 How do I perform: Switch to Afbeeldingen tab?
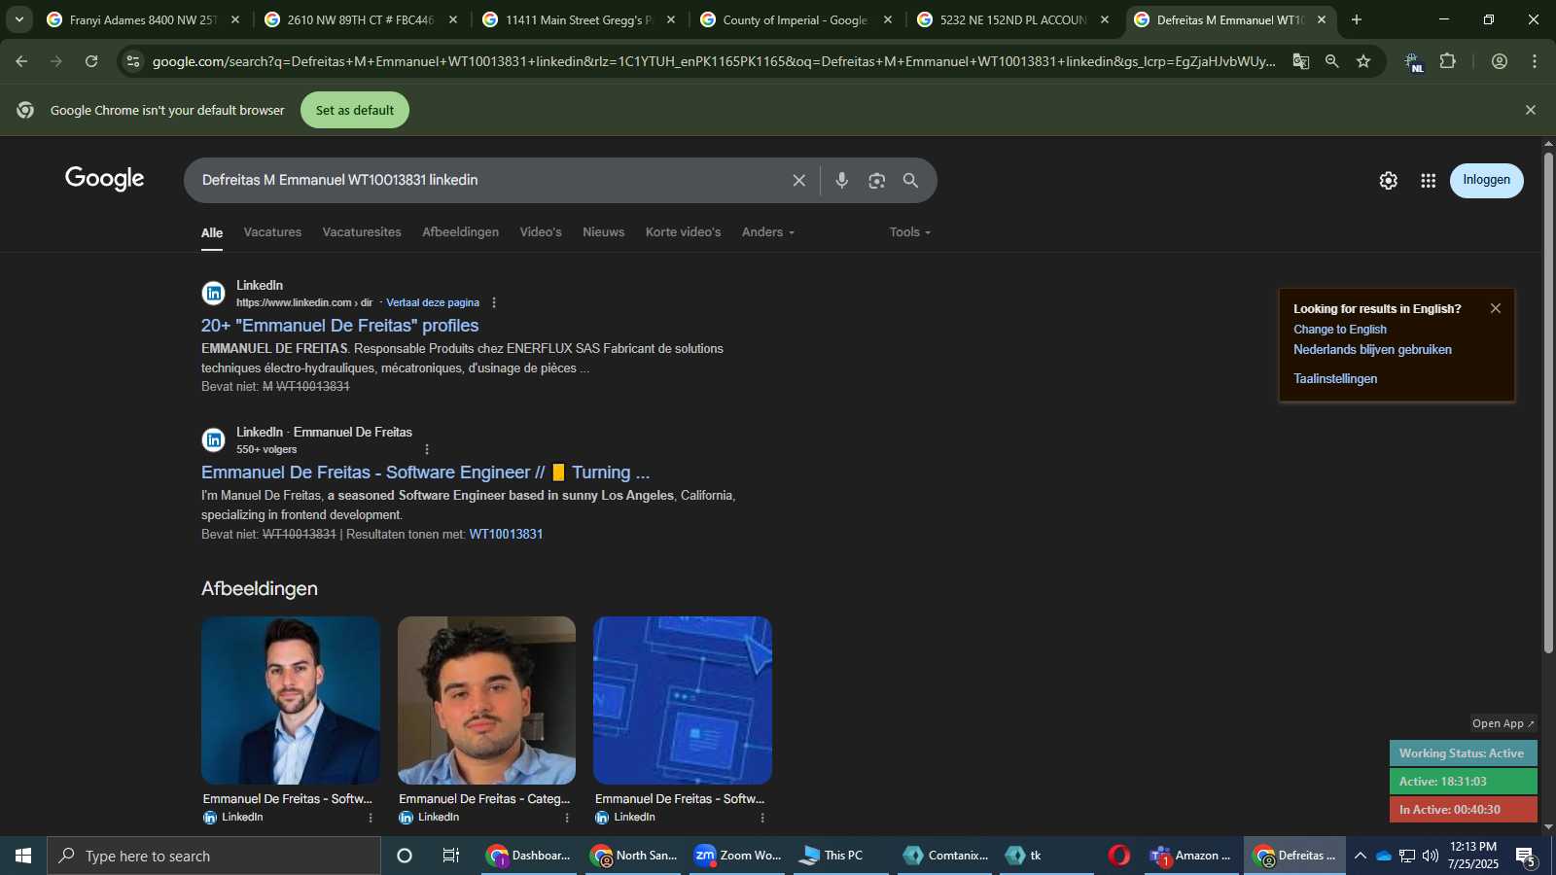461,232
